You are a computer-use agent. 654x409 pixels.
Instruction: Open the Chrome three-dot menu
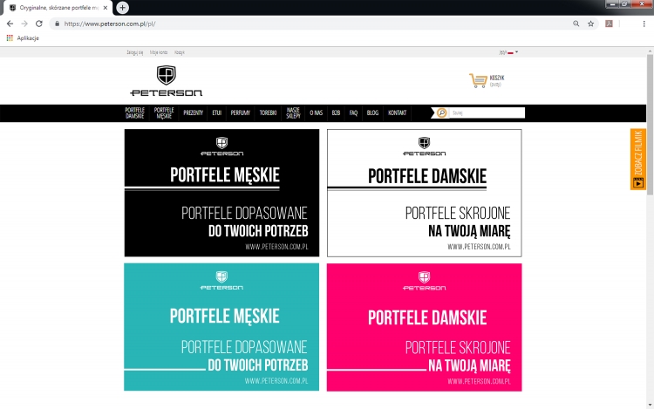644,24
